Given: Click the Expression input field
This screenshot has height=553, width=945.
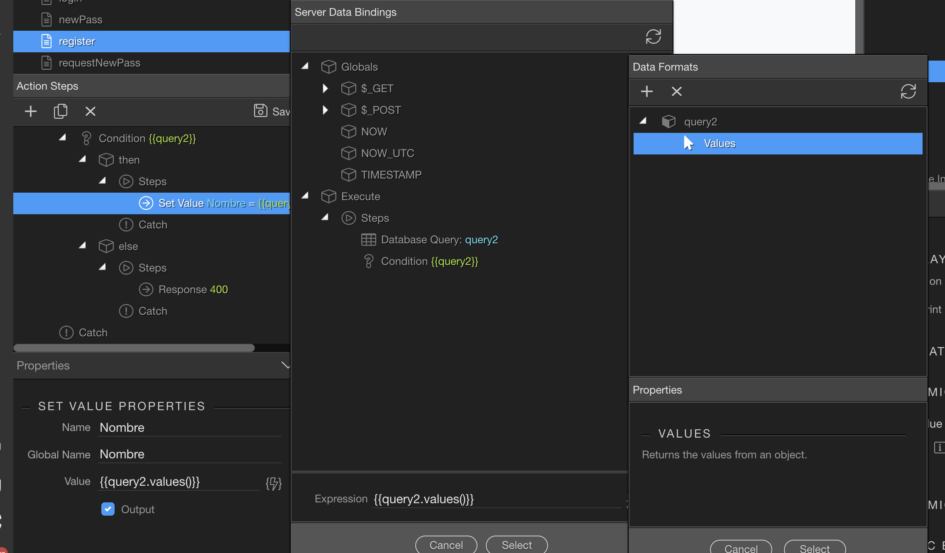Looking at the screenshot, I should tap(497, 499).
